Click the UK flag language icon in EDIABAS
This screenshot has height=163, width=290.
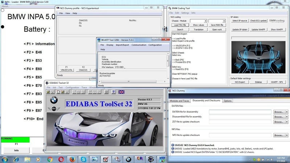(121, 92)
